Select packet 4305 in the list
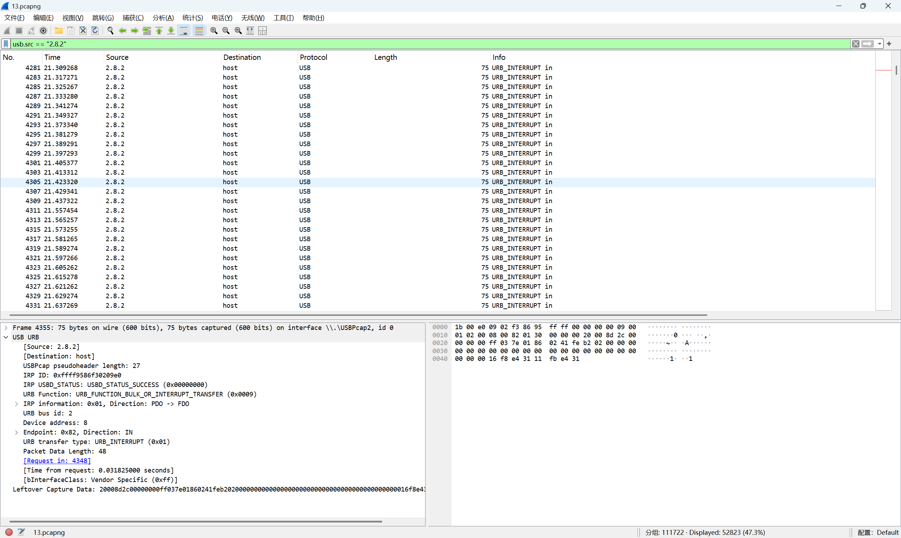Image resolution: width=901 pixels, height=538 pixels. click(x=437, y=182)
